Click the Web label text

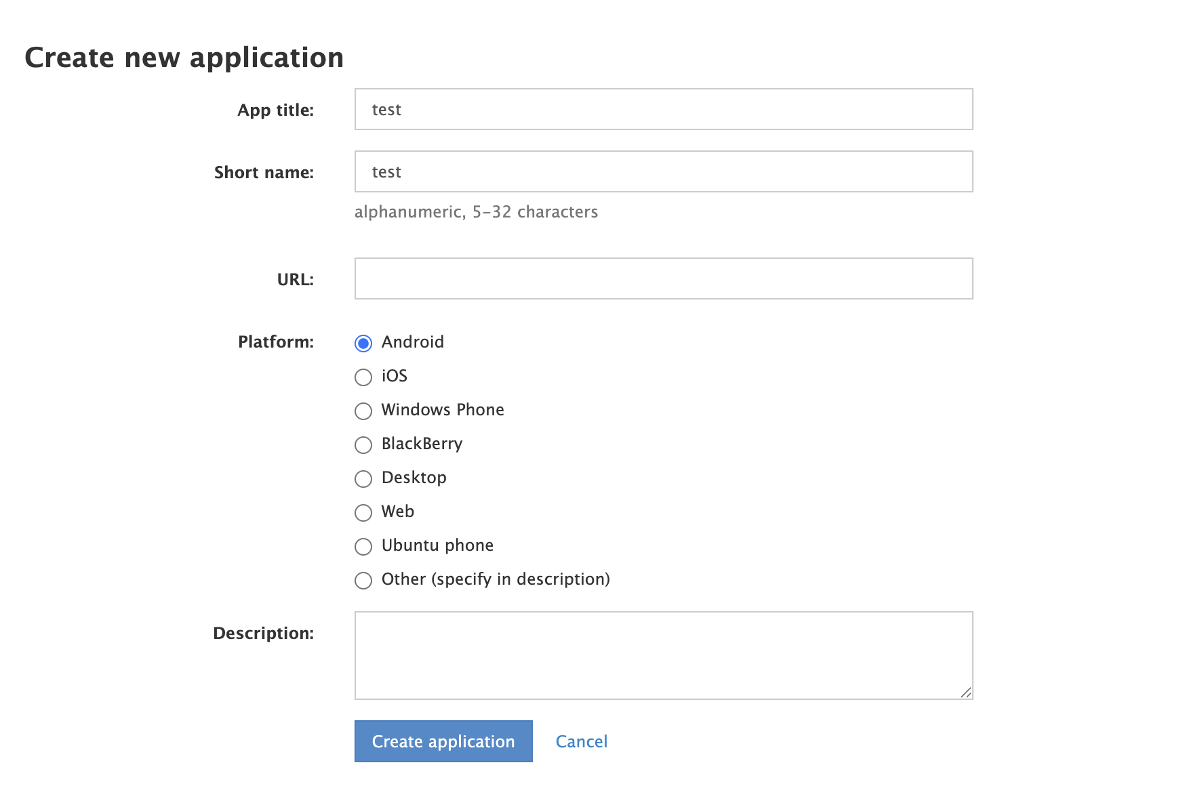click(x=397, y=512)
